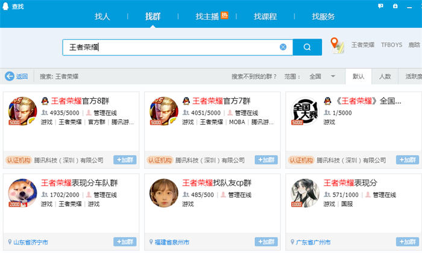Switch to the 找人 tab
The width and height of the screenshot is (422, 253).
[102, 17]
